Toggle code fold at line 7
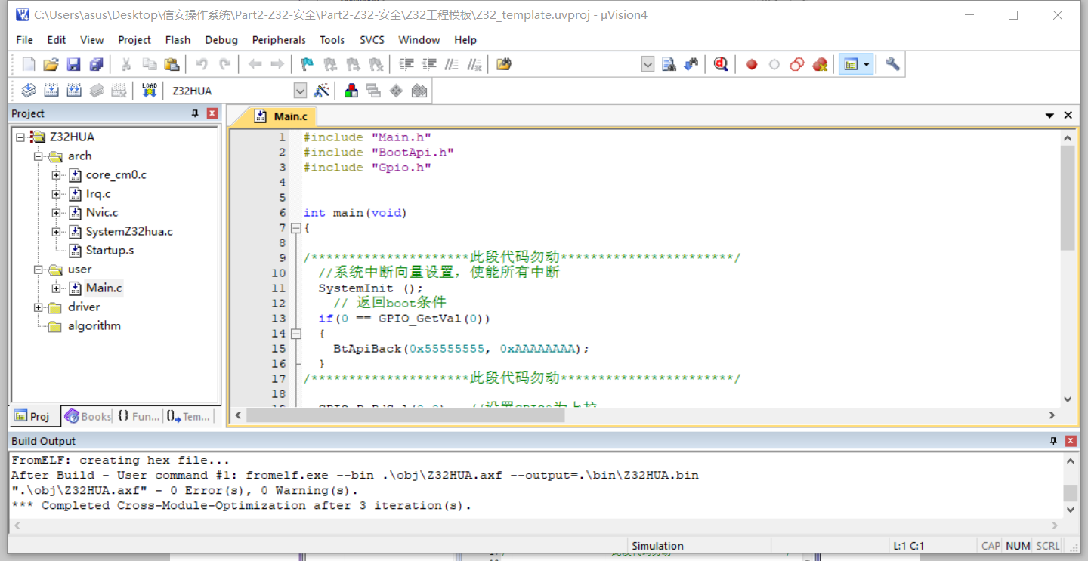1088x561 pixels. coord(296,228)
